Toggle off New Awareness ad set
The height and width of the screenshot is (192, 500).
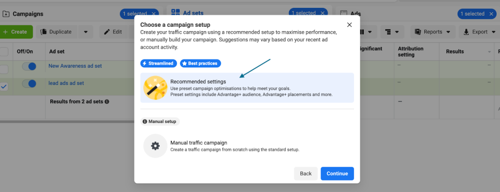coord(29,67)
